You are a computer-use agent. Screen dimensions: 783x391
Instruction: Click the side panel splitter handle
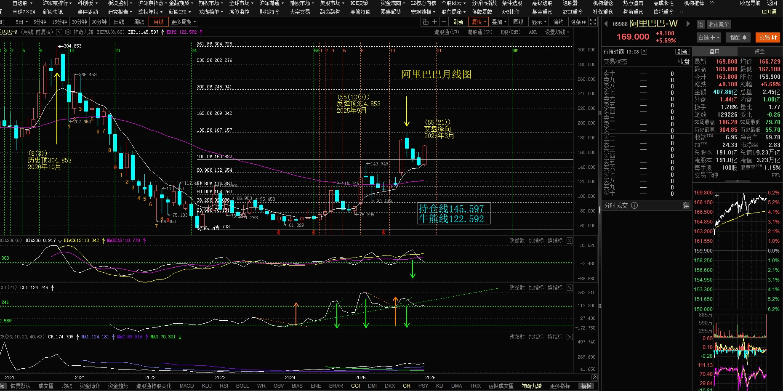(x=599, y=210)
